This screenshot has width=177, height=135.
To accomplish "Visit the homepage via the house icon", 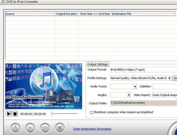I will point(45,128).
